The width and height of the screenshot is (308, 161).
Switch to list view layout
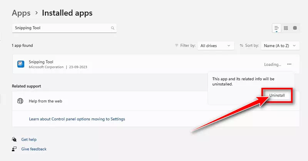(276, 28)
